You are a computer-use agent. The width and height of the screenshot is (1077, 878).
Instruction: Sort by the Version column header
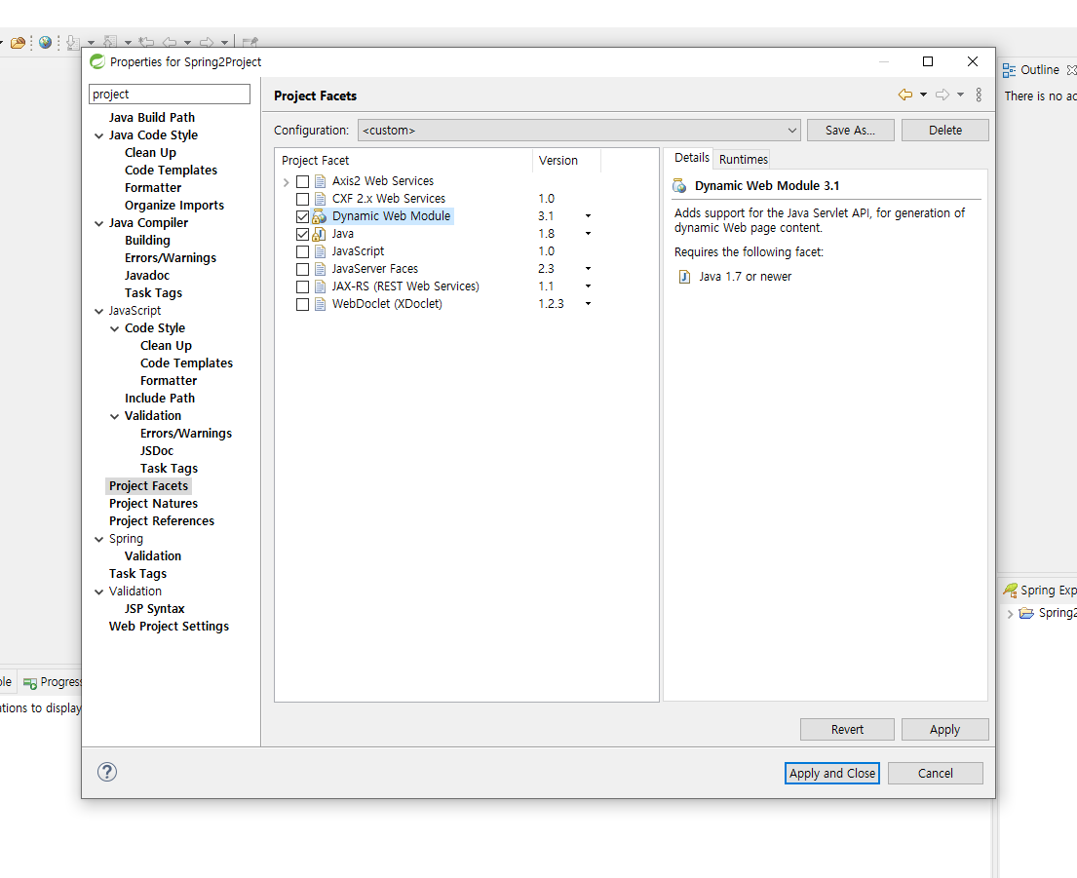click(566, 160)
